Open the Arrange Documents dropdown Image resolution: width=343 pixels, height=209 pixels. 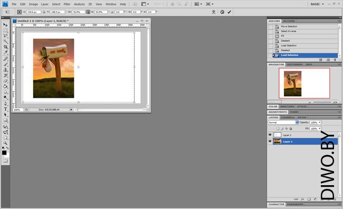click(x=198, y=4)
